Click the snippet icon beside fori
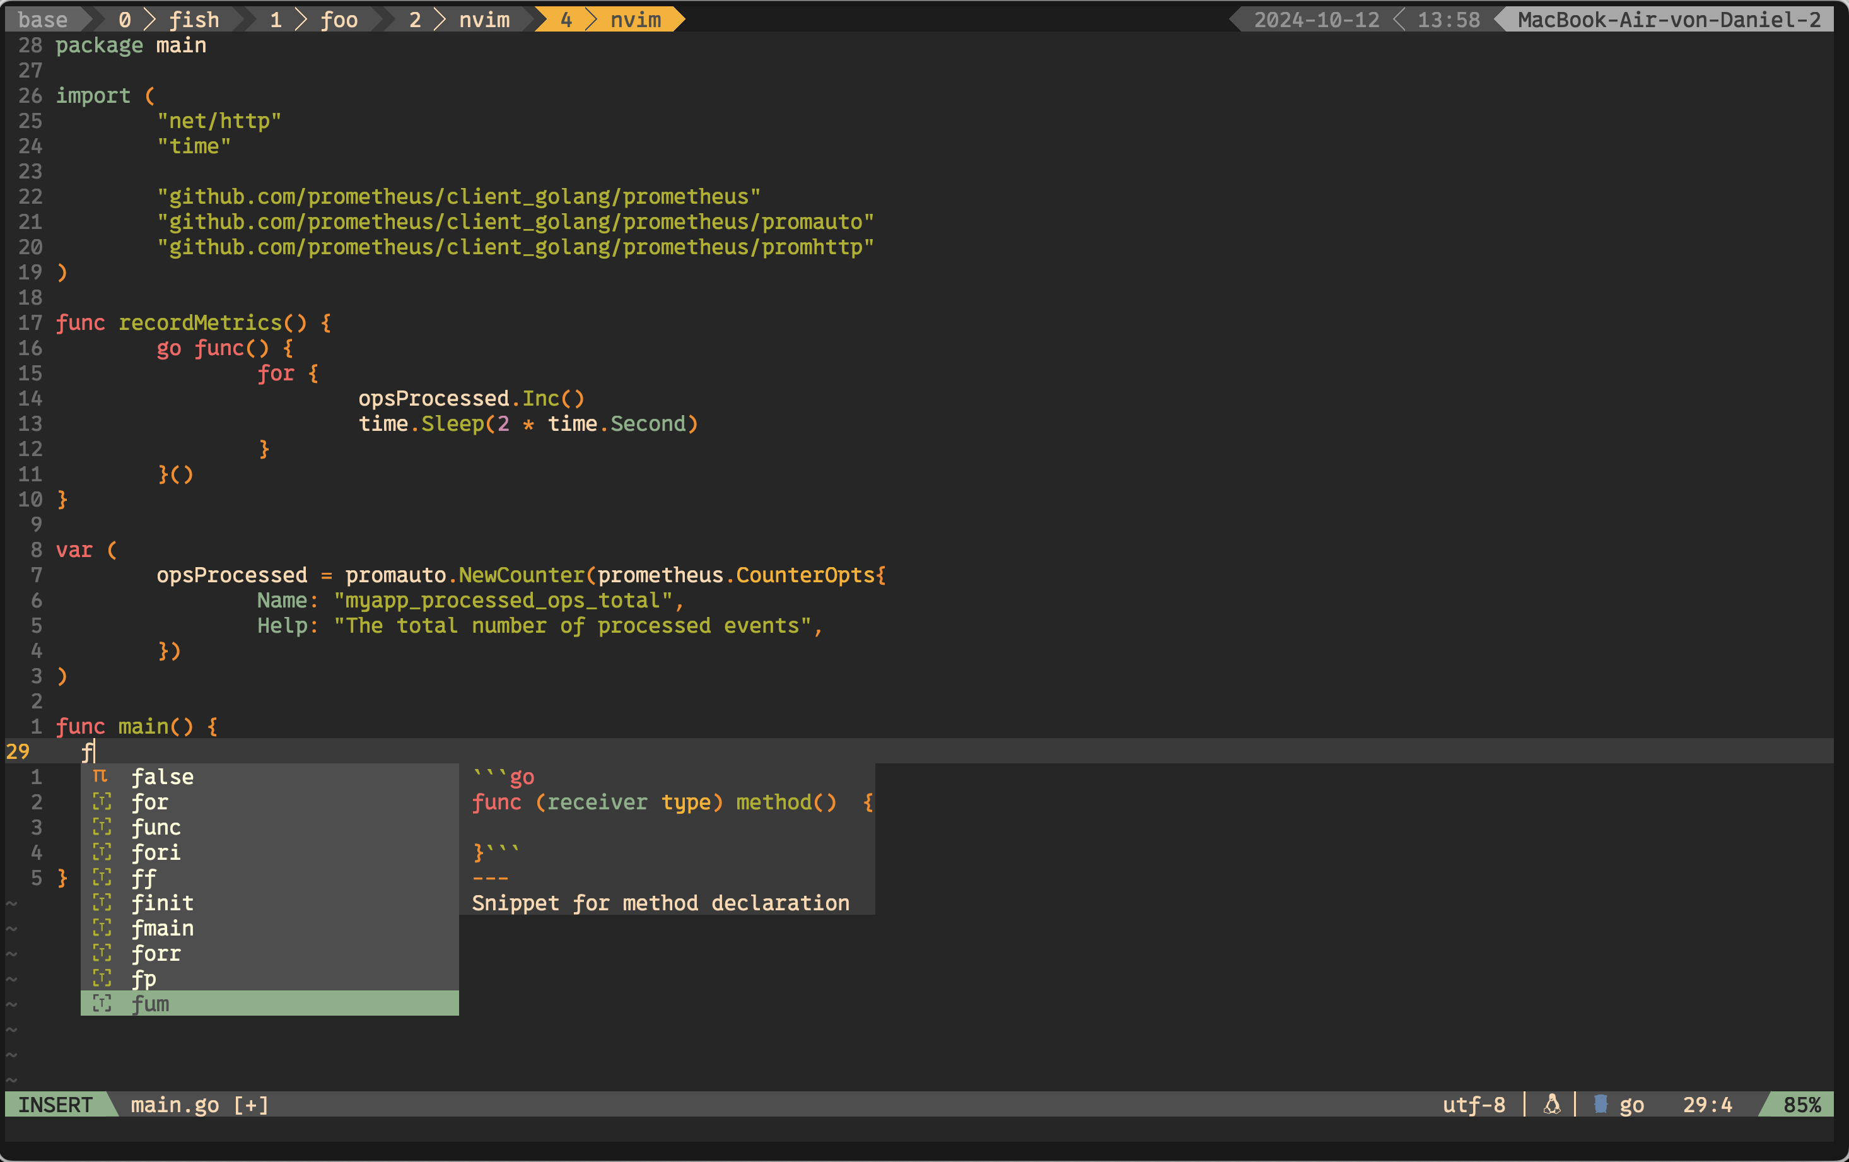1849x1162 pixels. [102, 852]
